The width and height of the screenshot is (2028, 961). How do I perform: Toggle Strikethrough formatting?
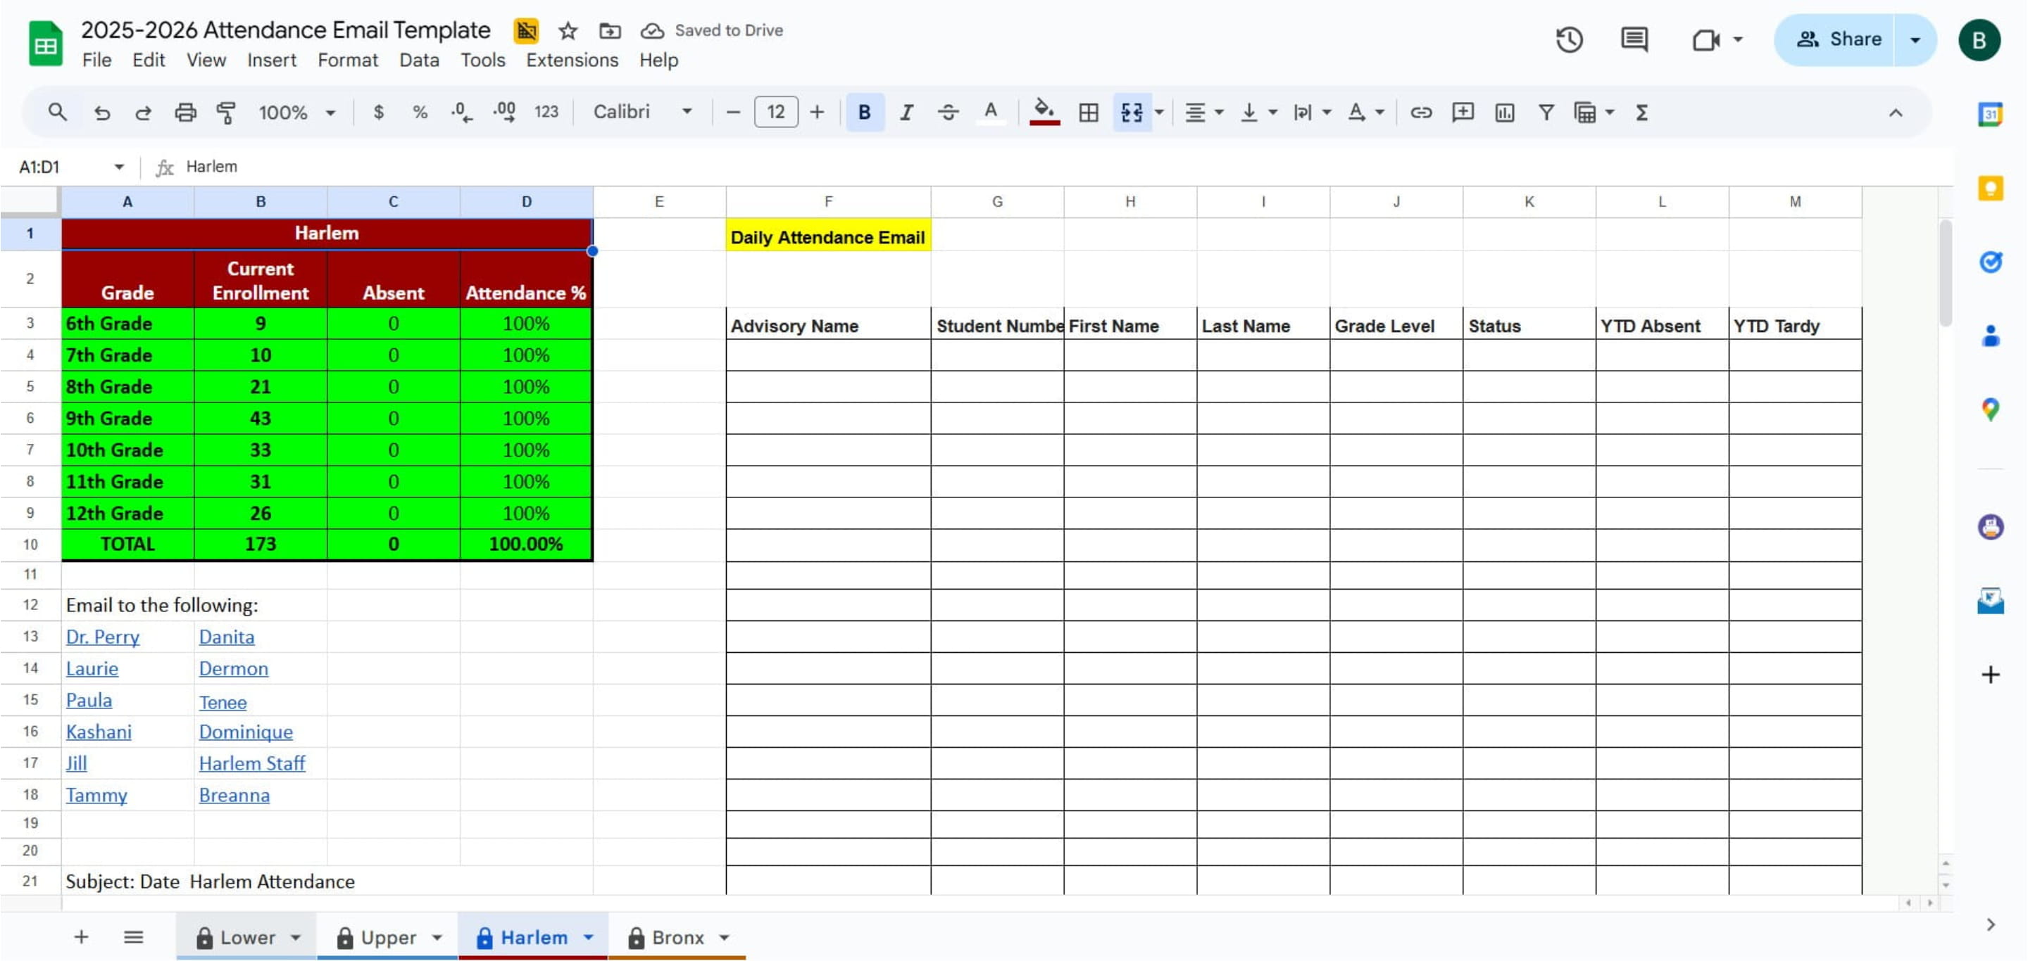coord(948,113)
